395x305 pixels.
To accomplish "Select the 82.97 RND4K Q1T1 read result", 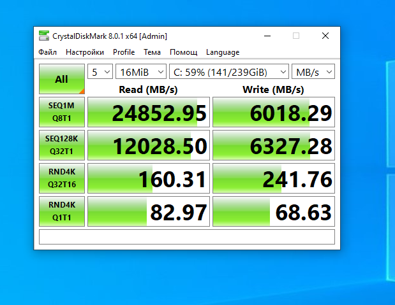I will click(x=149, y=211).
